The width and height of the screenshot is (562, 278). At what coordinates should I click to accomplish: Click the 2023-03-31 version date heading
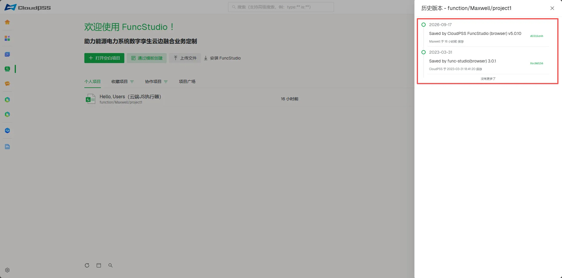pos(441,52)
